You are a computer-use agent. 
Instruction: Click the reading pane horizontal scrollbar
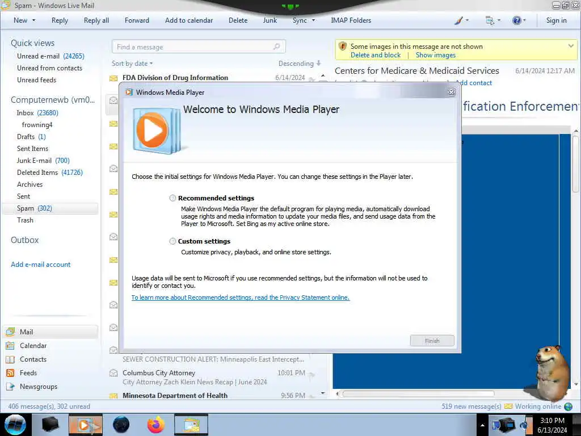click(x=418, y=394)
